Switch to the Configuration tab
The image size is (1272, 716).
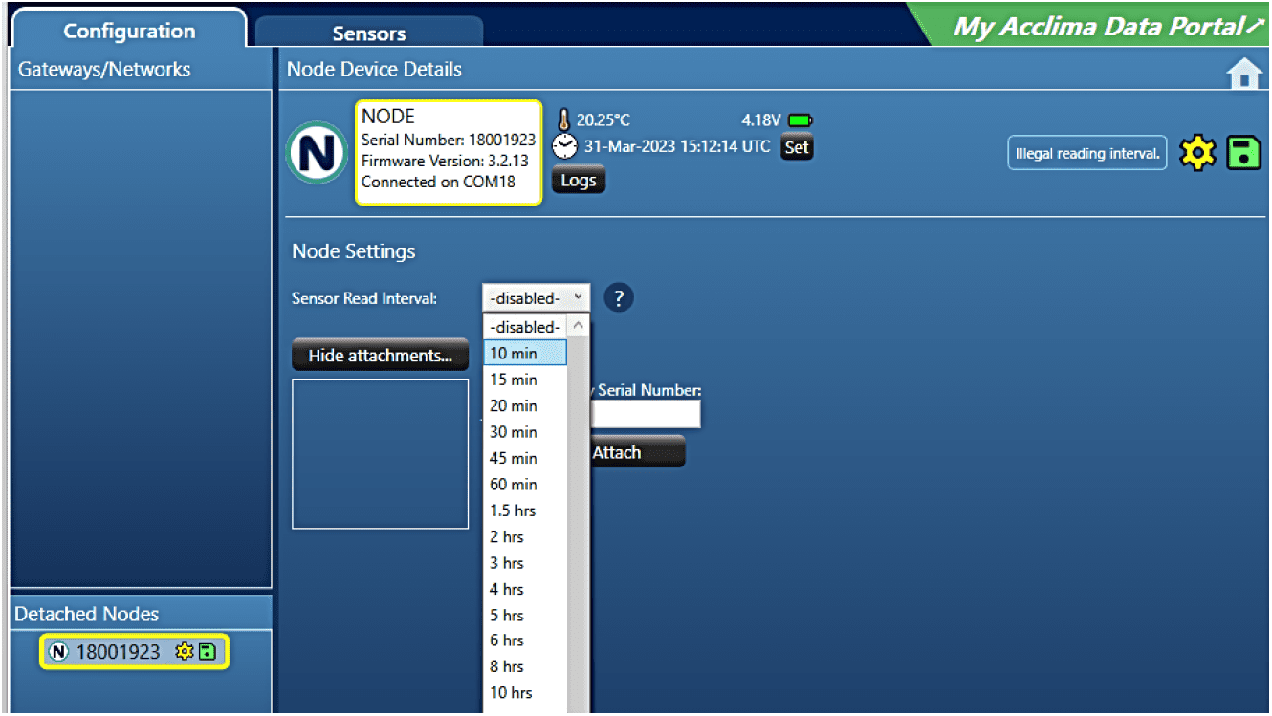[x=130, y=31]
